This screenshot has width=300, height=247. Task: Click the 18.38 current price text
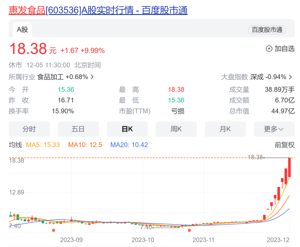[x=28, y=49]
